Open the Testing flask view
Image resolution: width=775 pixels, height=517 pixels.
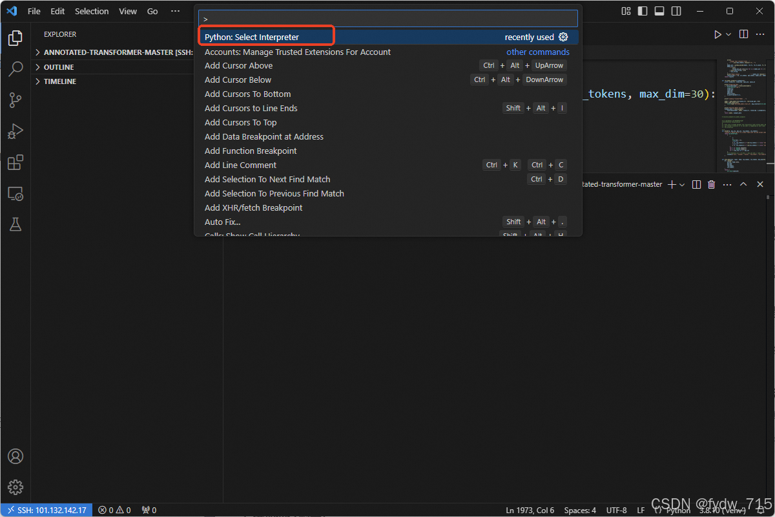point(15,224)
